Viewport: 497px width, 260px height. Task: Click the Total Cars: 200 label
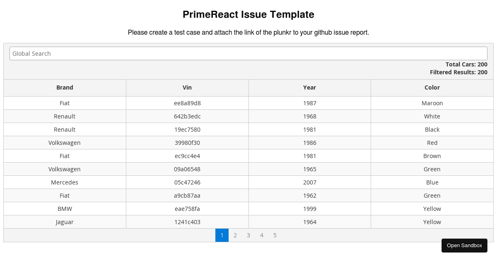coord(467,64)
